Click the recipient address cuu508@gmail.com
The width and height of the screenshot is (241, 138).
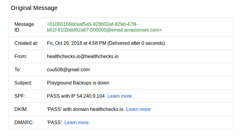pos(68,70)
